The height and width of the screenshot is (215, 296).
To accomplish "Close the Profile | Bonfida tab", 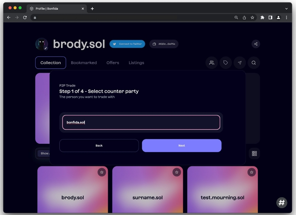I will pyautogui.click(x=83, y=9).
